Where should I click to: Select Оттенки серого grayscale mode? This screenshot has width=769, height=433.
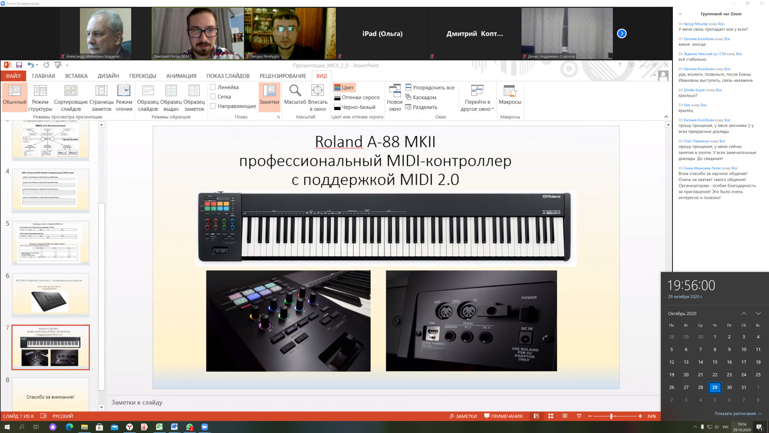click(x=357, y=97)
